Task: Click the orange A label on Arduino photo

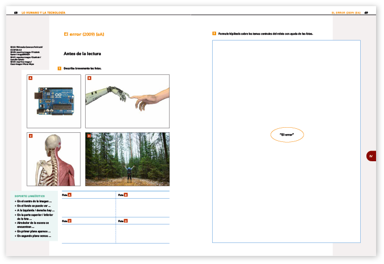Action: point(30,78)
